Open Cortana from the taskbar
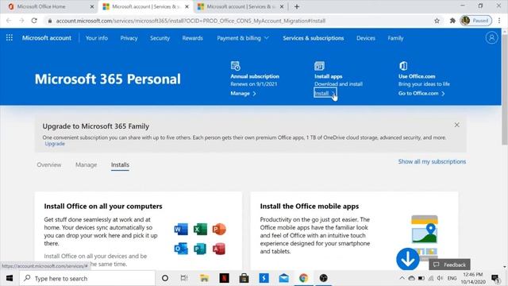The height and width of the screenshot is (286, 508). (x=165, y=278)
